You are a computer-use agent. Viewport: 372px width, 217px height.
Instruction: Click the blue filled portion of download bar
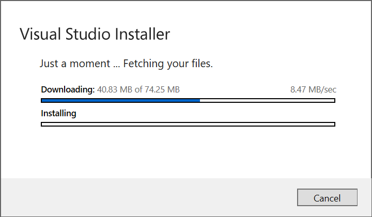pyautogui.click(x=120, y=100)
